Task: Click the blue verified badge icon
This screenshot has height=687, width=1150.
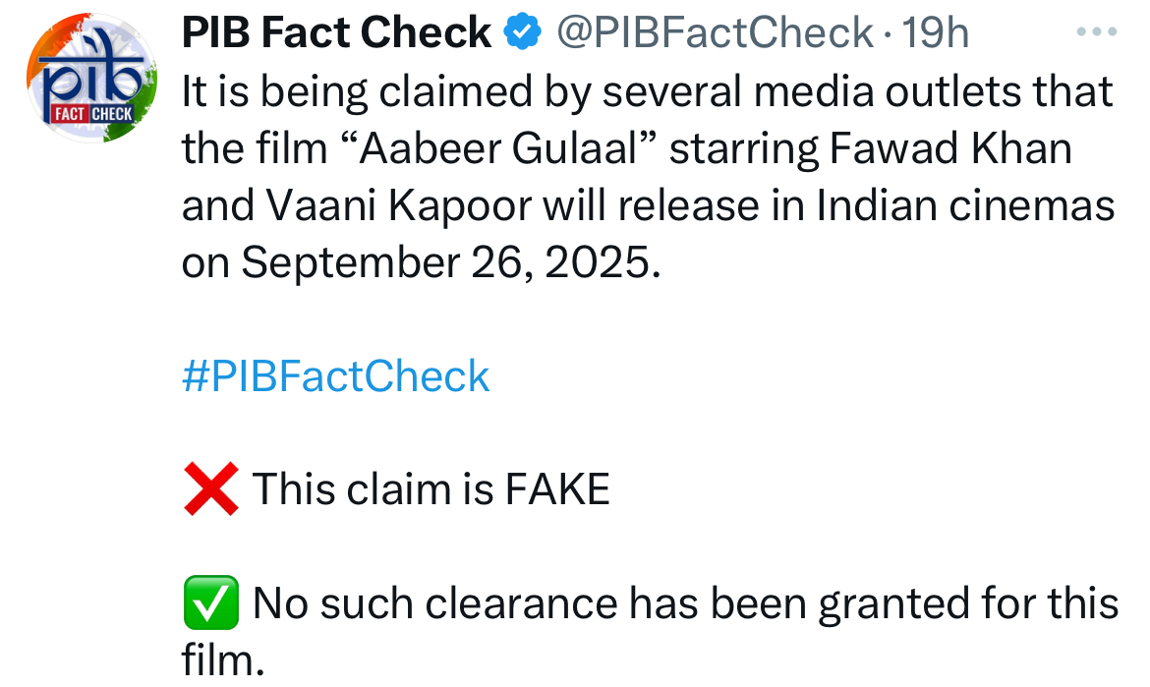Action: tap(522, 33)
